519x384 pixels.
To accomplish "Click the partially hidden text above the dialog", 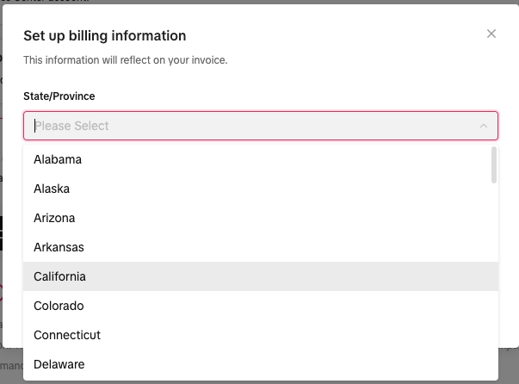I will pos(34,2).
